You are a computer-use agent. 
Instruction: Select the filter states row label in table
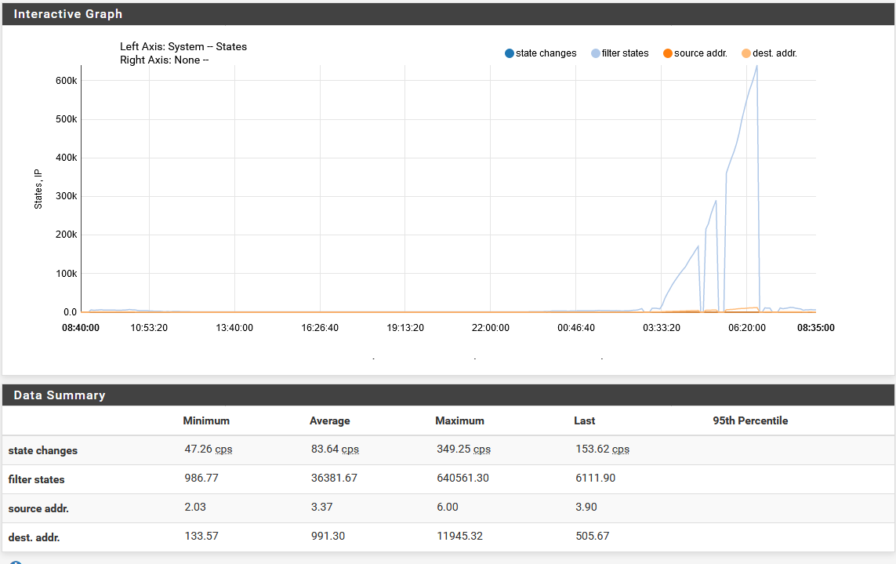click(x=37, y=479)
